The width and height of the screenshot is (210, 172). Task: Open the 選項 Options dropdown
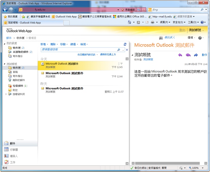(191, 38)
